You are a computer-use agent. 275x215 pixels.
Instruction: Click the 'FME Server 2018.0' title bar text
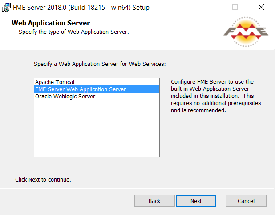coord(40,8)
